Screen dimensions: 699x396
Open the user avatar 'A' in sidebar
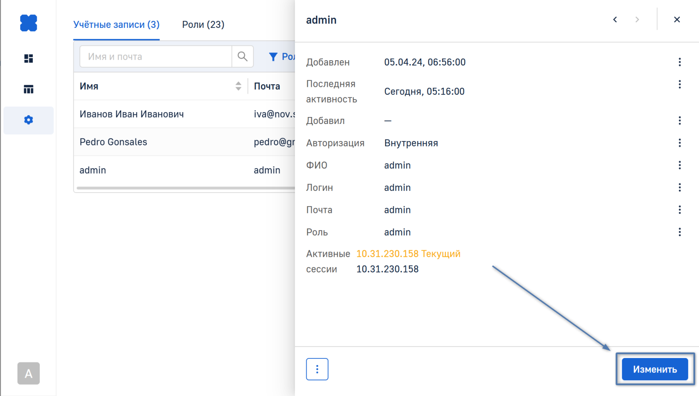pyautogui.click(x=28, y=373)
